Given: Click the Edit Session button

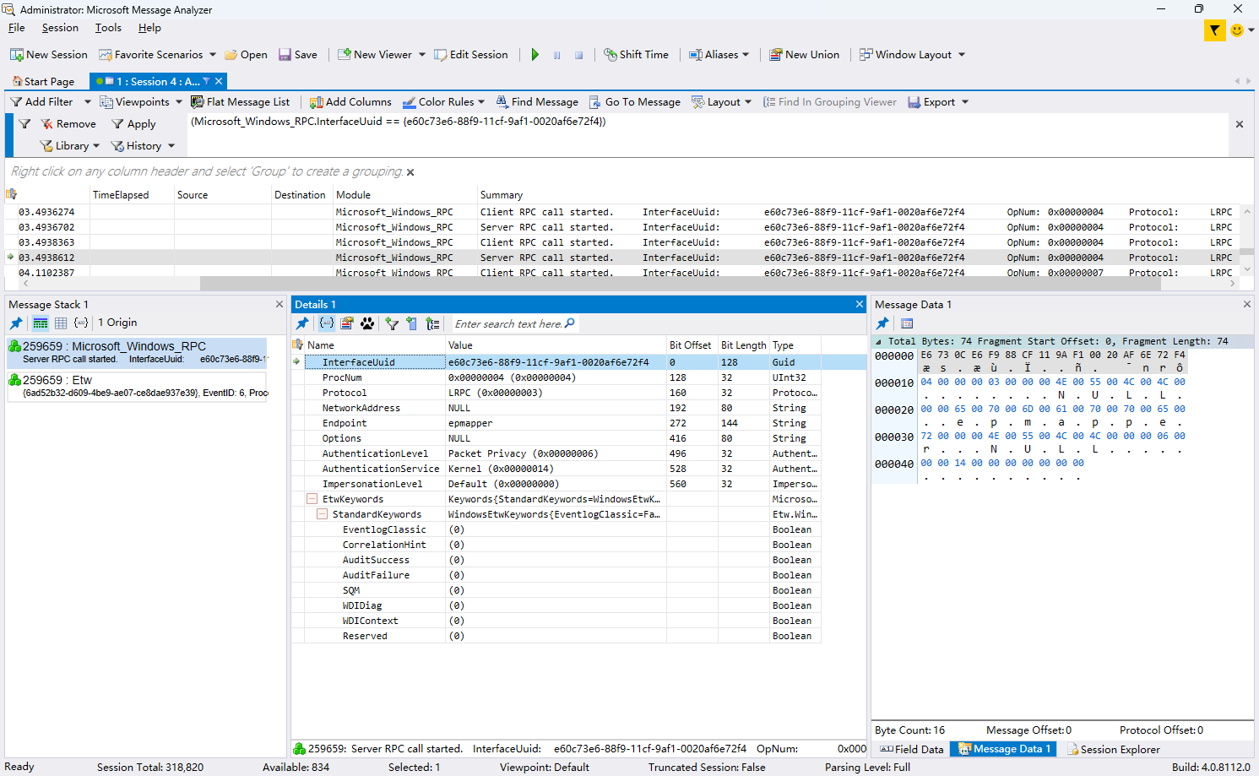Looking at the screenshot, I should point(471,55).
